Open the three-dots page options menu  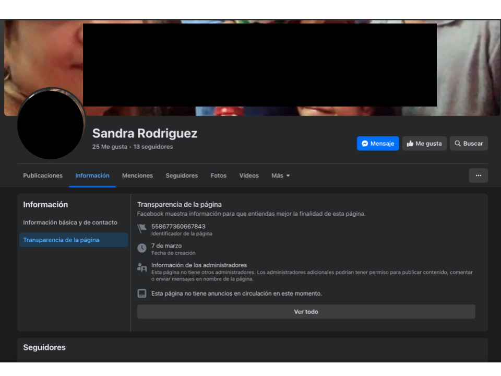pyautogui.click(x=478, y=175)
